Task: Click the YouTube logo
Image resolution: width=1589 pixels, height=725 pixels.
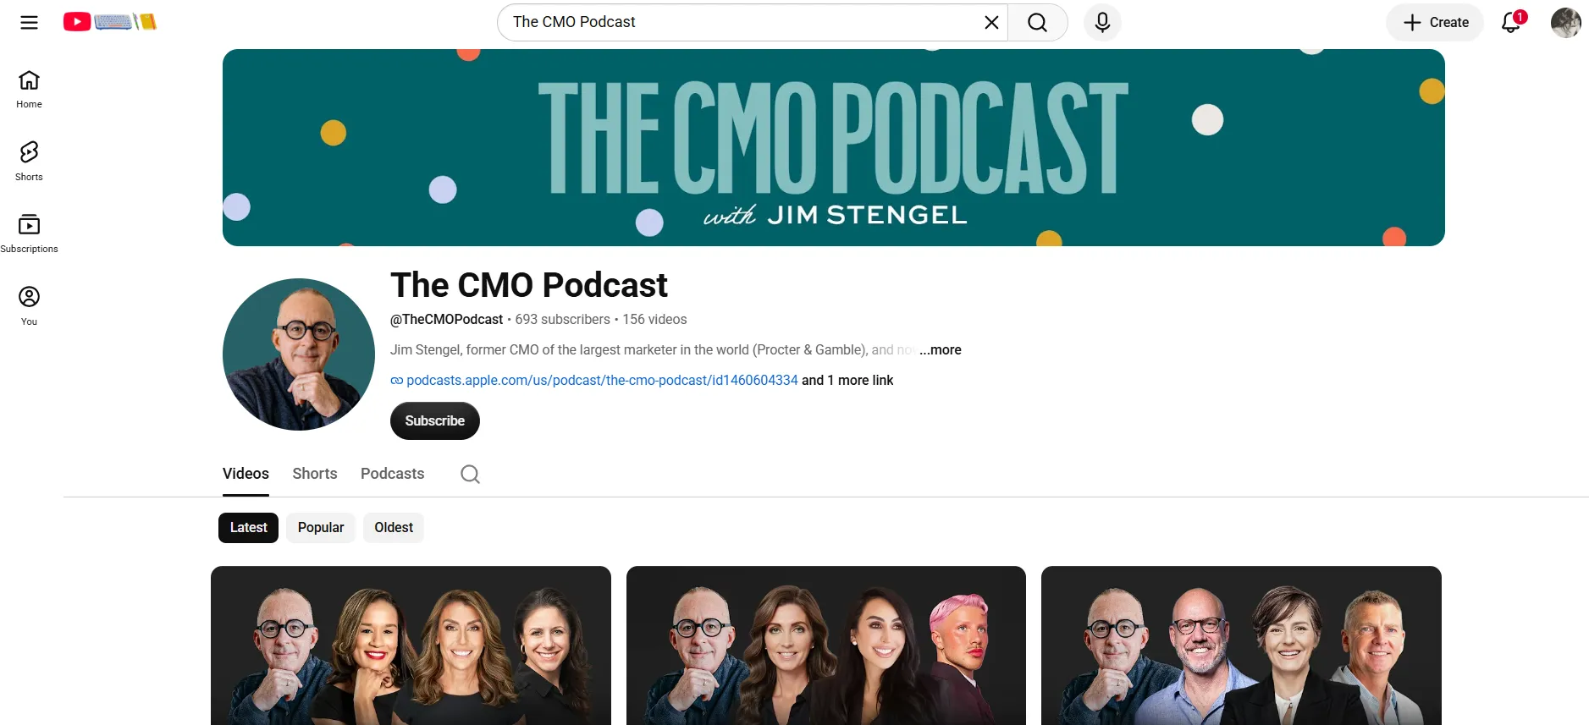Action: 110,22
